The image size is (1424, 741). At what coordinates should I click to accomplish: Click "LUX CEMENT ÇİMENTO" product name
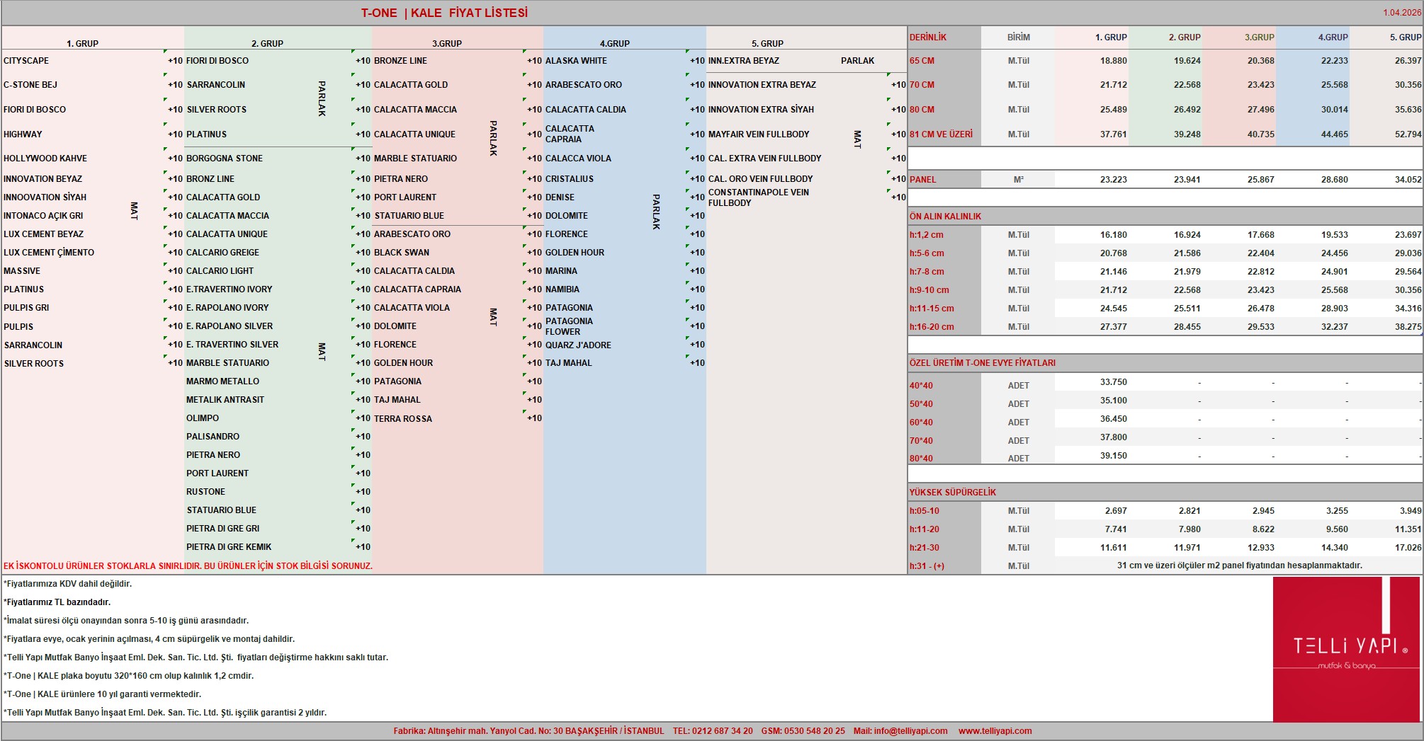[x=49, y=253]
